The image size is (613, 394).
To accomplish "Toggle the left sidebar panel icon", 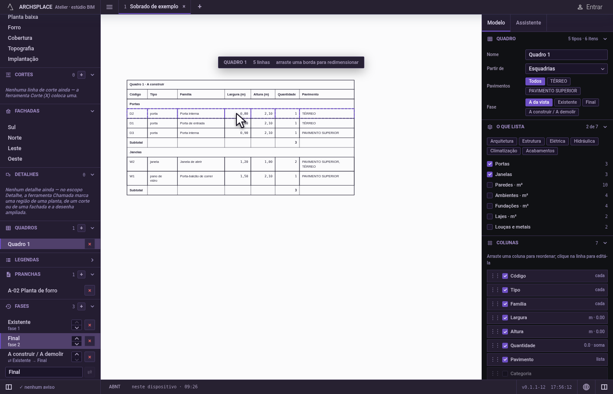I will pyautogui.click(x=9, y=387).
